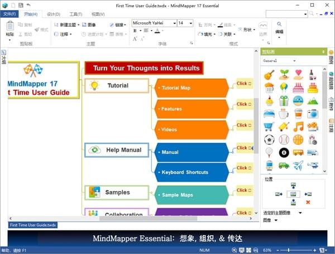Click the Features topic

coord(192,109)
